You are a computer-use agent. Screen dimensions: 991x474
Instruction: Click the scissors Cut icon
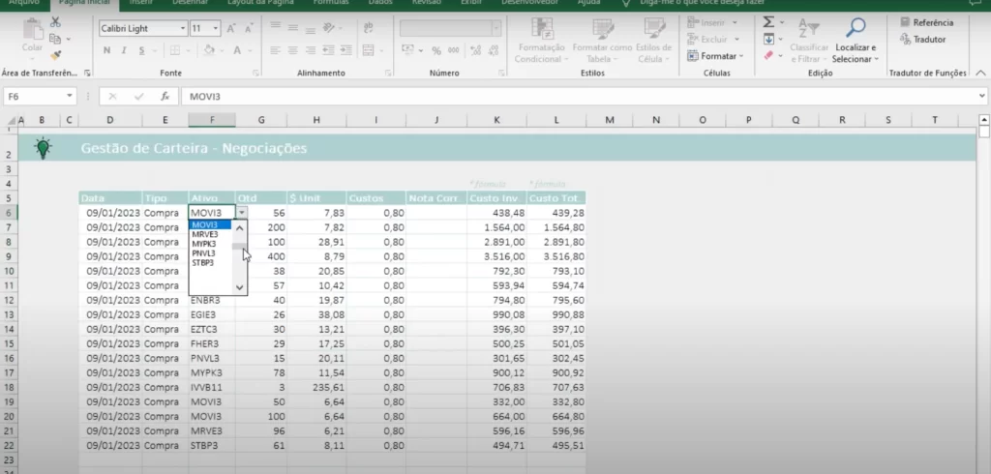click(56, 22)
